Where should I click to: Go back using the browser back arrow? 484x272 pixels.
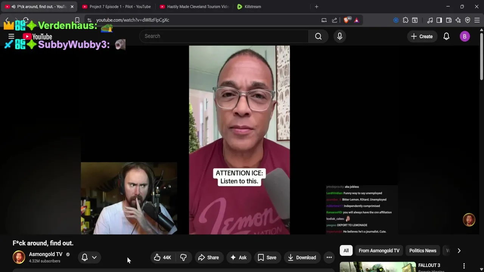click(x=7, y=20)
